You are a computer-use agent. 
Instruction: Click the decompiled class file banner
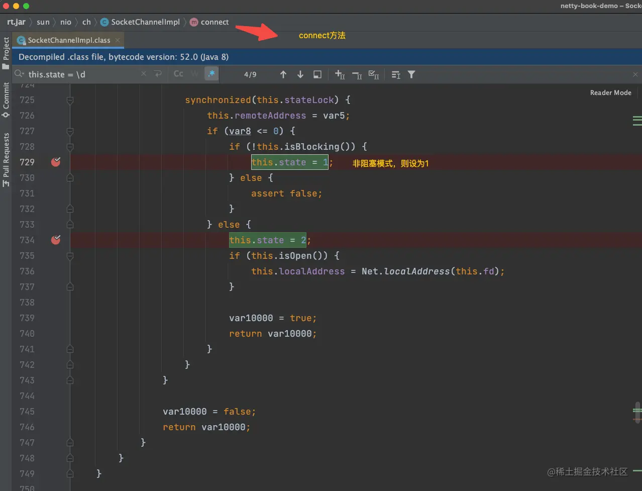327,57
